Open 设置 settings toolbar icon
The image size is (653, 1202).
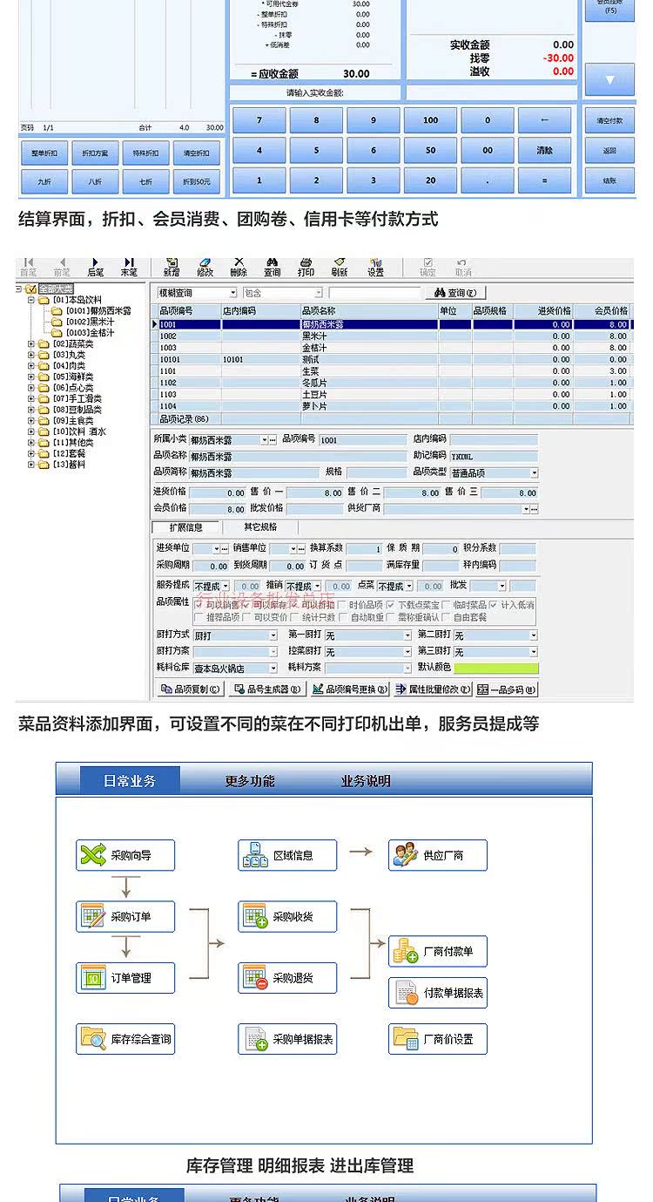click(x=375, y=267)
